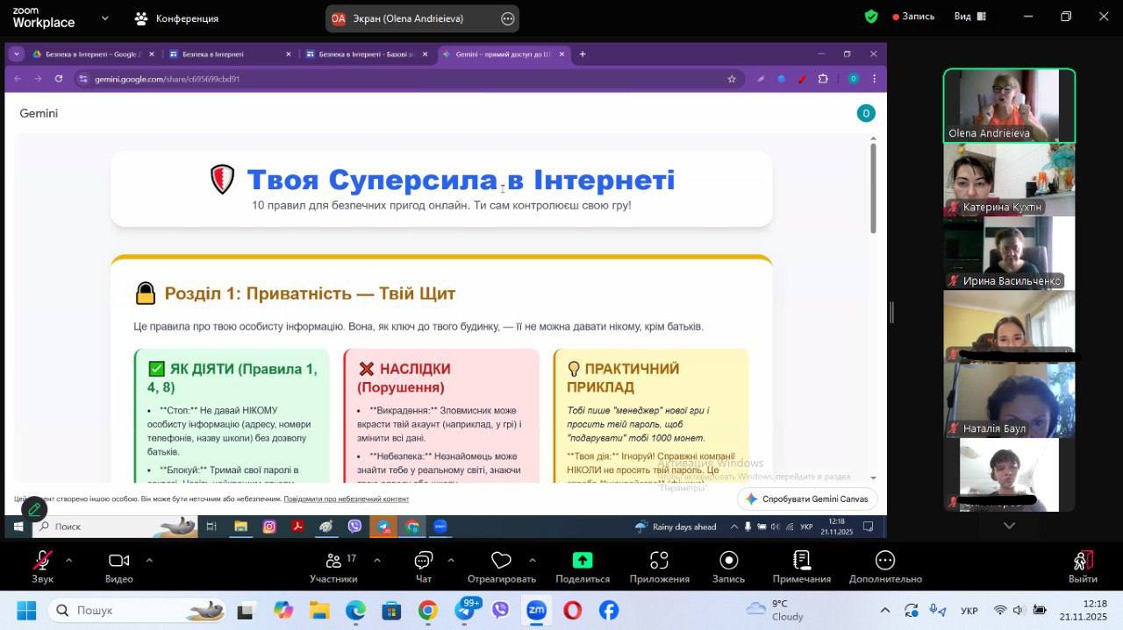Click the green encryption shield icon
Image resolution: width=1123 pixels, height=630 pixels.
click(871, 17)
